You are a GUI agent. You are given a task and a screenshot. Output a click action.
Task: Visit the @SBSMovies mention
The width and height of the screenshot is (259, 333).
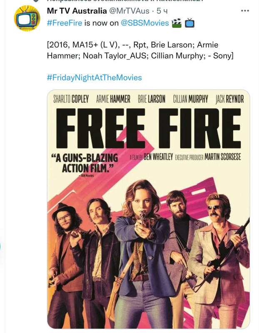click(144, 23)
